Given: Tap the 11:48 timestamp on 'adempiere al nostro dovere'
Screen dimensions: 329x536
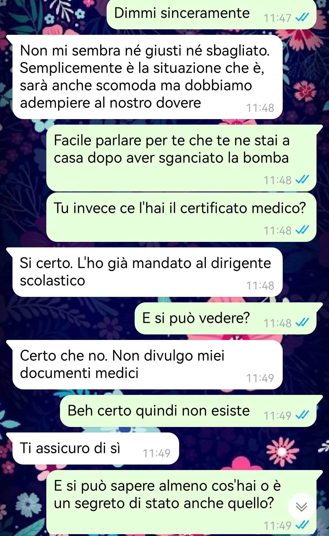Looking at the screenshot, I should (260, 108).
